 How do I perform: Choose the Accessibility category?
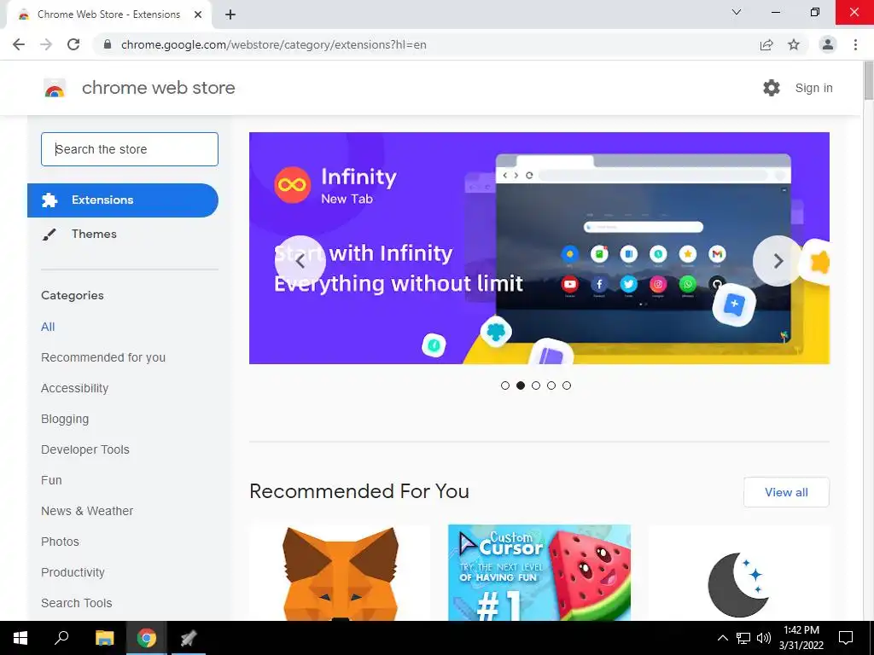tap(75, 388)
